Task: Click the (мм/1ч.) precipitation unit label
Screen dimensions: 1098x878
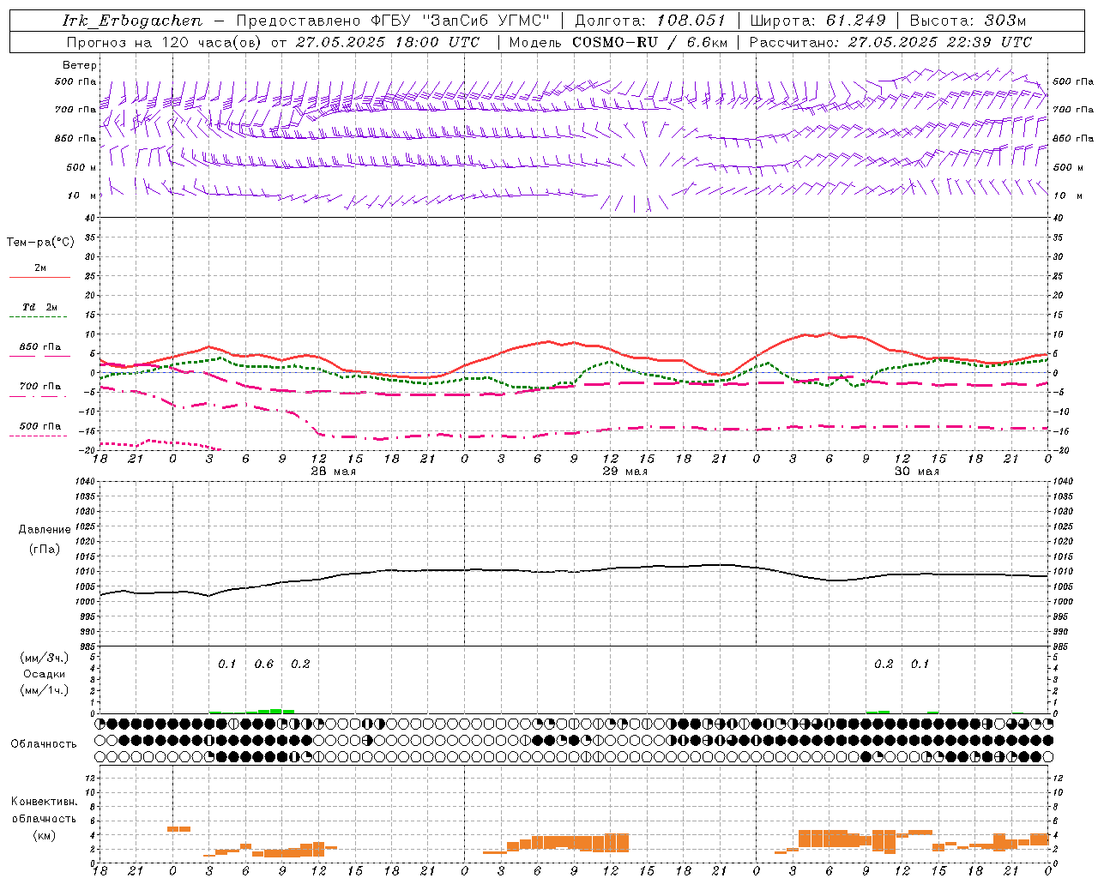Action: pyautogui.click(x=44, y=690)
